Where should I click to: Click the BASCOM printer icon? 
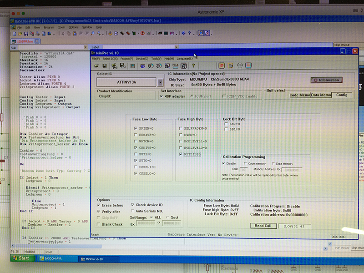click(x=38, y=34)
